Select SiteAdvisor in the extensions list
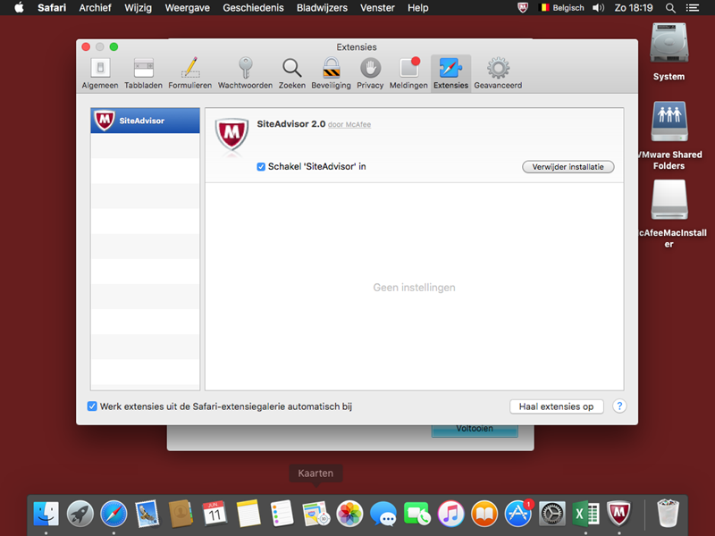This screenshot has width=715, height=536. tap(145, 121)
